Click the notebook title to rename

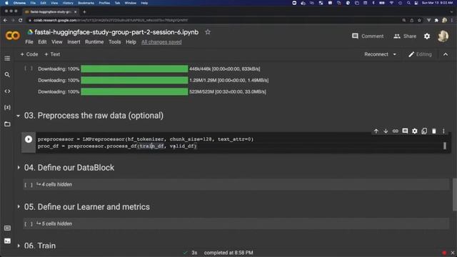[x=116, y=32]
